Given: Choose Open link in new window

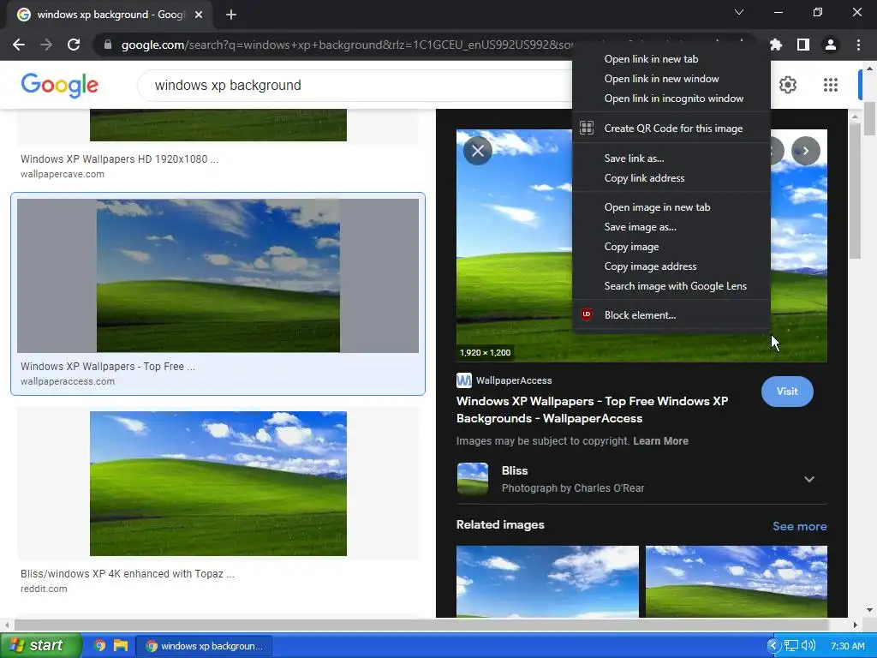Looking at the screenshot, I should tap(671, 79).
